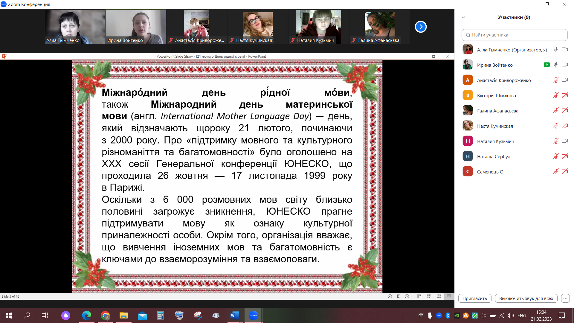Screen dimensions: 574x323
Task: Open Zoom from Windows taskbar
Action: tap(253, 316)
